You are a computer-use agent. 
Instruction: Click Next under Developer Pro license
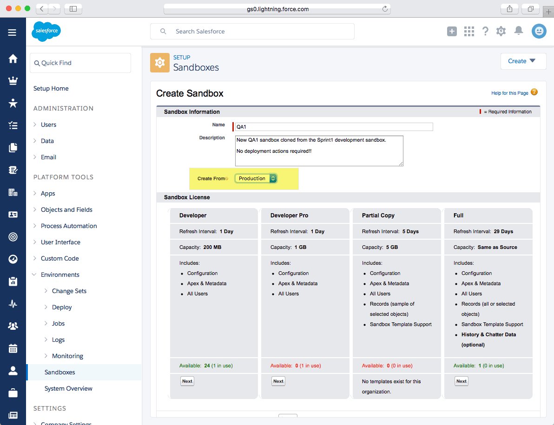point(278,381)
